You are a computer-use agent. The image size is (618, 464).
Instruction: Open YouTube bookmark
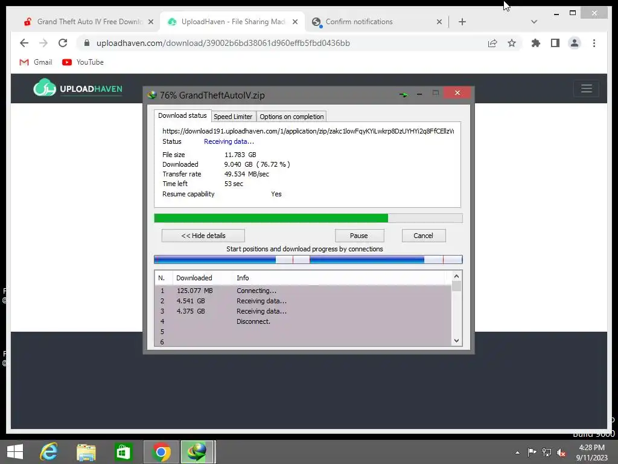[x=83, y=62]
